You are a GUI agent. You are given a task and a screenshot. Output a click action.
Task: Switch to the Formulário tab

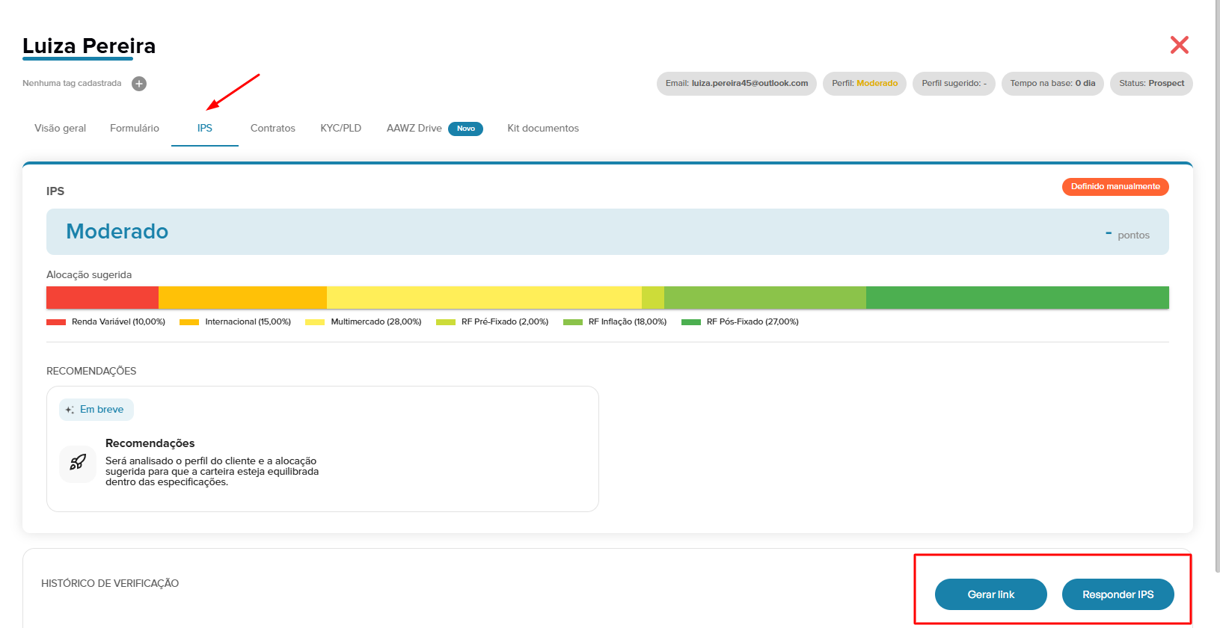pyautogui.click(x=135, y=128)
